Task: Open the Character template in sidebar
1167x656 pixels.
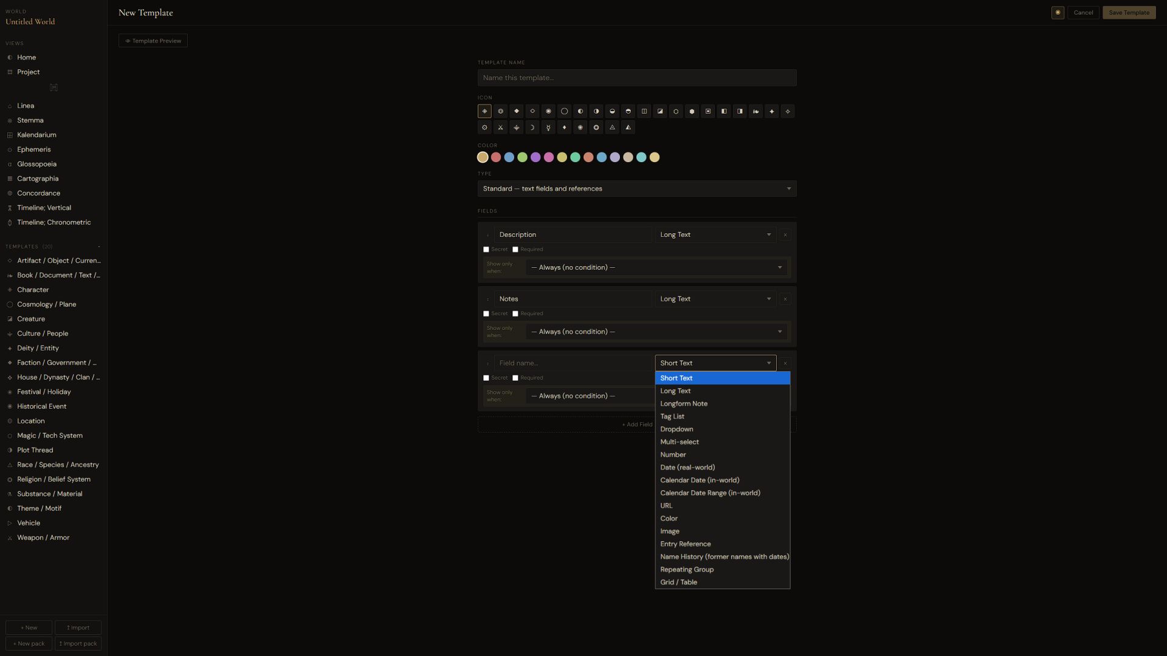Action: pos(53,290)
